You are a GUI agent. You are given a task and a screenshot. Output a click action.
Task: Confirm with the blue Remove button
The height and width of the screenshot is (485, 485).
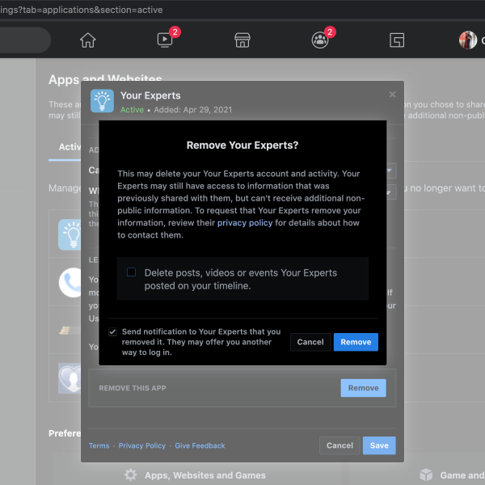point(356,342)
